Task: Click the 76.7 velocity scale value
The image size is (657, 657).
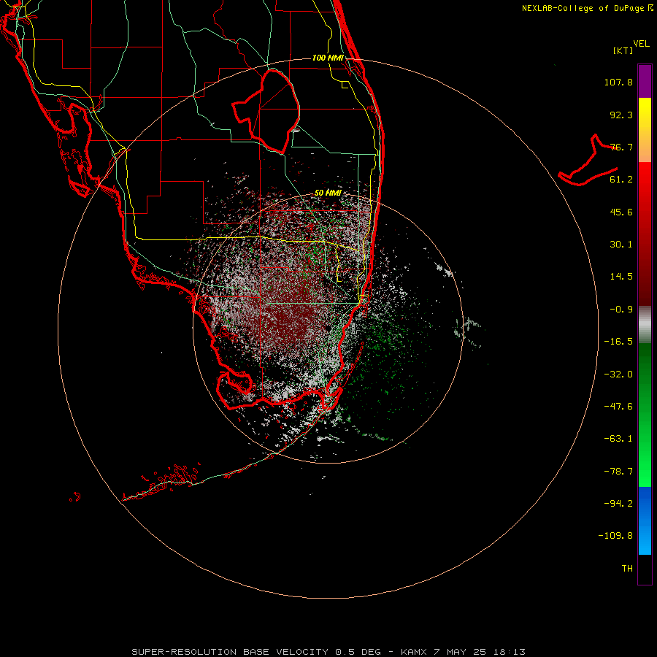Action: point(621,147)
